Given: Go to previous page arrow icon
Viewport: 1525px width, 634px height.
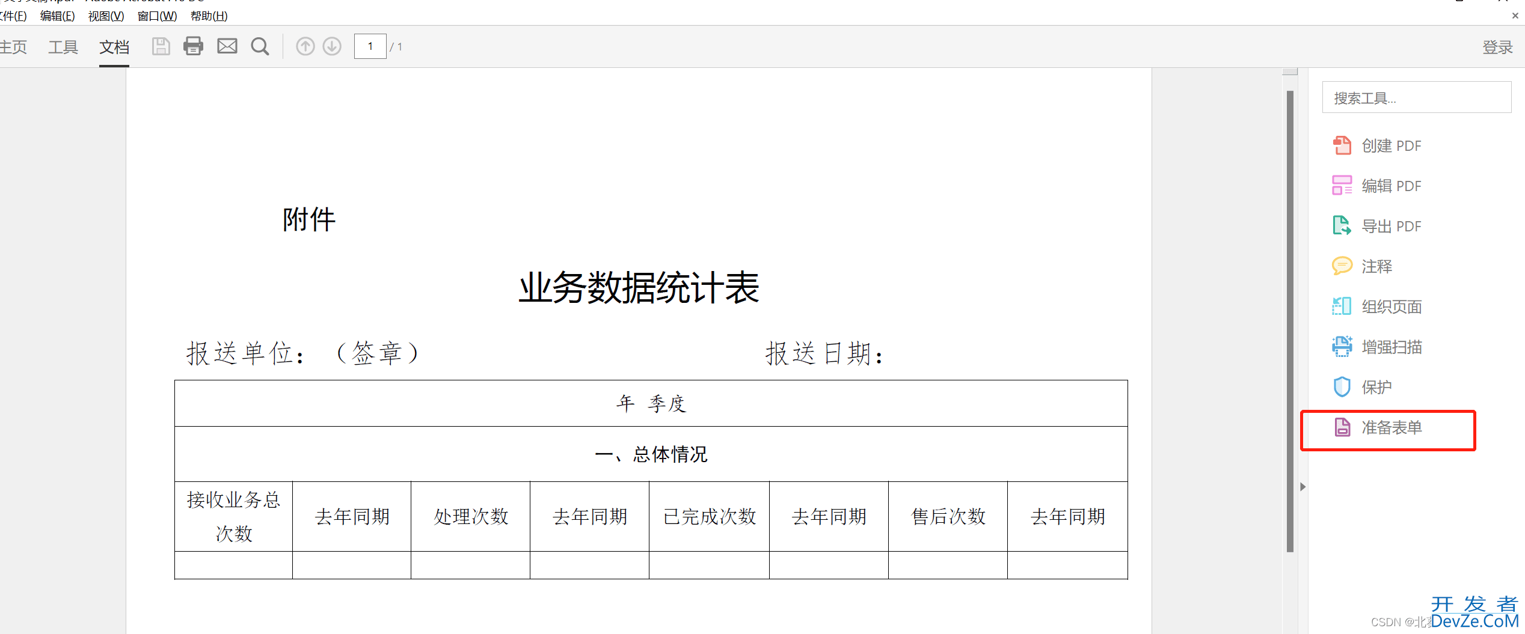Looking at the screenshot, I should tap(305, 46).
